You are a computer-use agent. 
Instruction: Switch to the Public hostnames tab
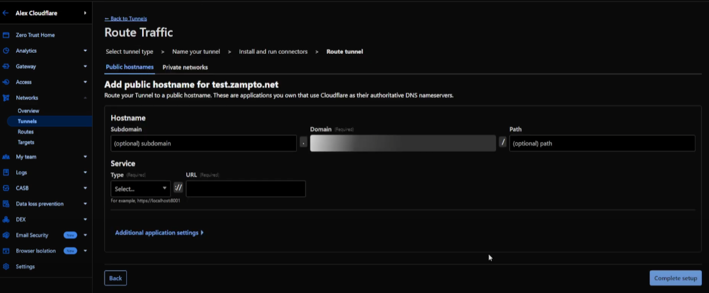[x=130, y=67]
